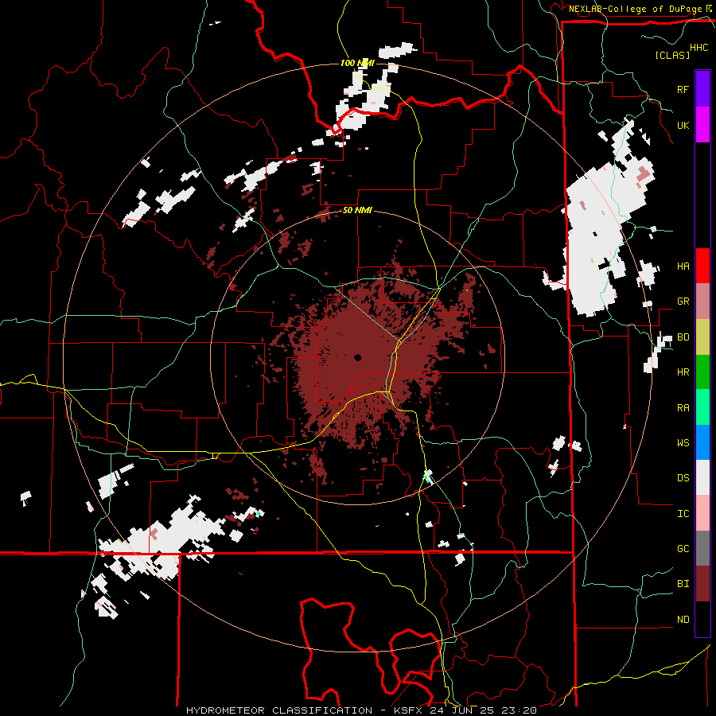
Task: Click the RA light green legend swatch
Action: click(x=702, y=407)
